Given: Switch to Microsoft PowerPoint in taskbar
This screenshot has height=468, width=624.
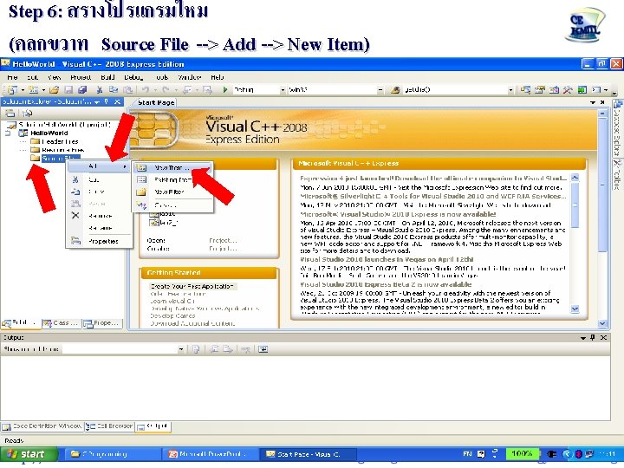Looking at the screenshot, I should pyautogui.click(x=210, y=454).
